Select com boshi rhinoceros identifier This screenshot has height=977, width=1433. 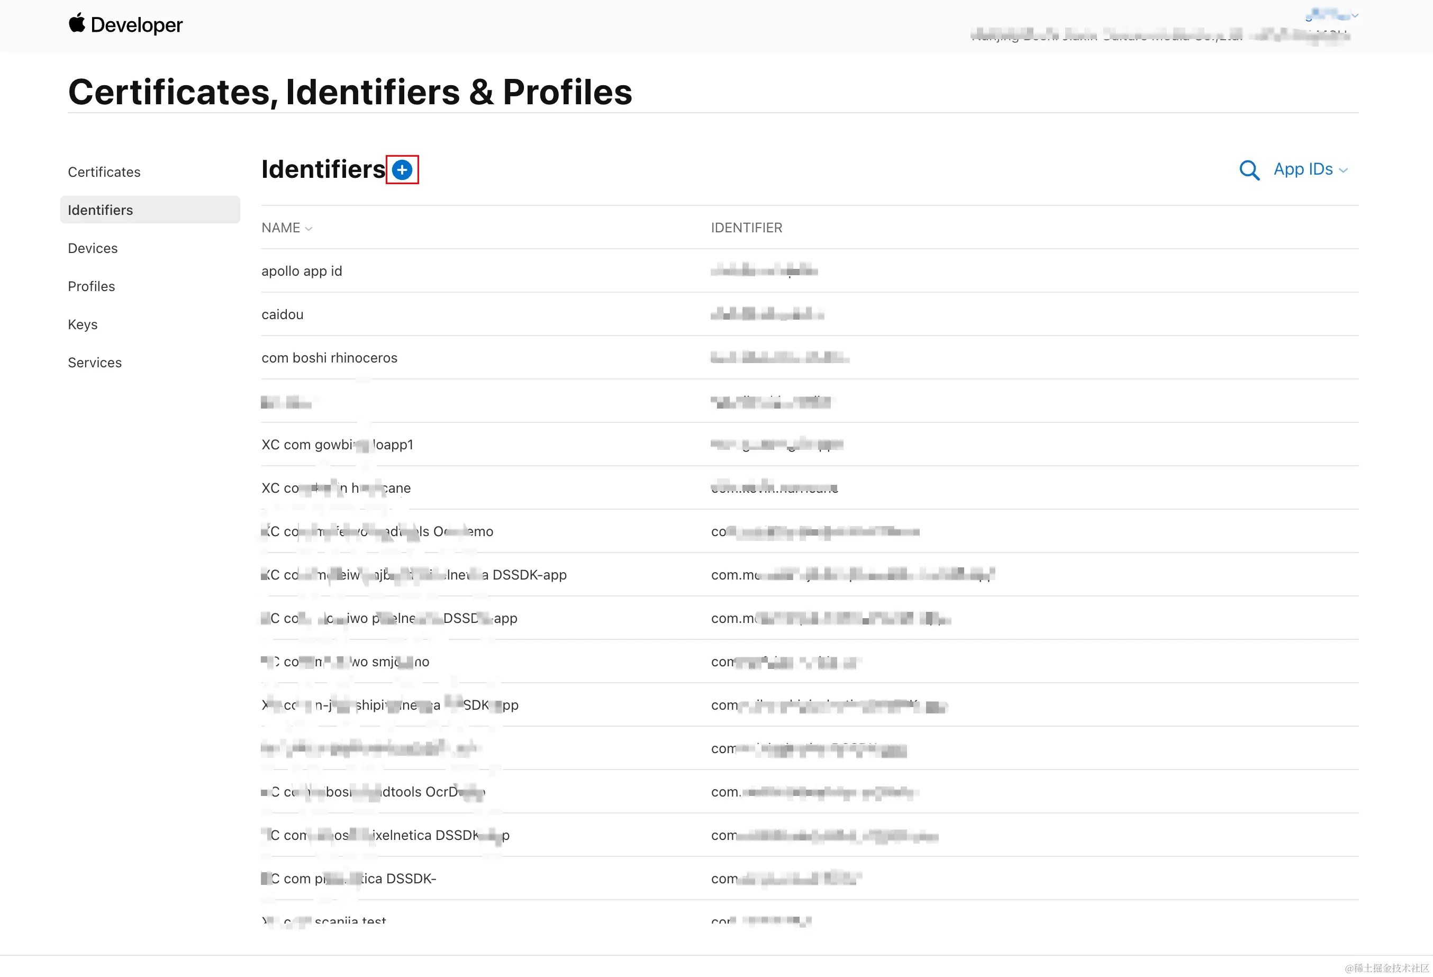(x=329, y=358)
